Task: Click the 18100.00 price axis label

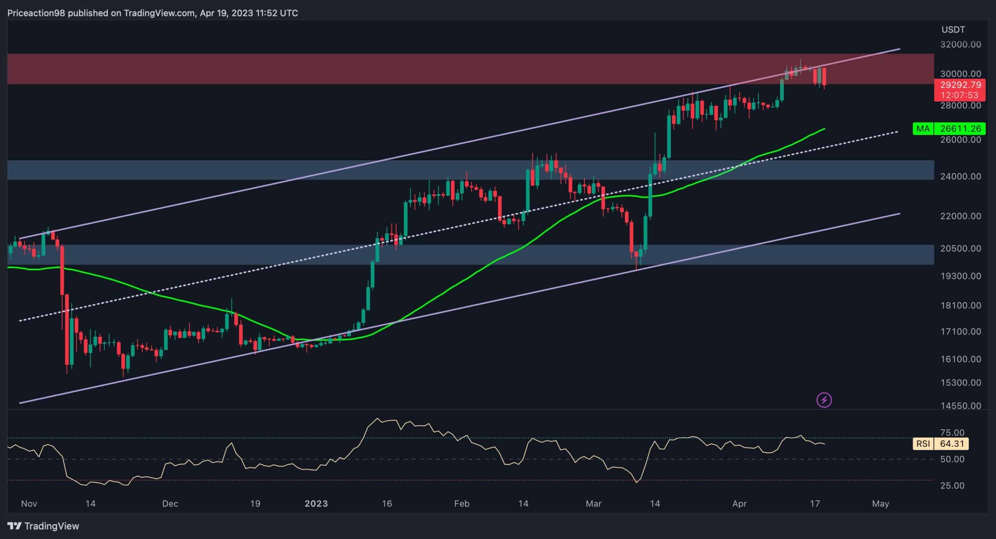Action: (961, 306)
